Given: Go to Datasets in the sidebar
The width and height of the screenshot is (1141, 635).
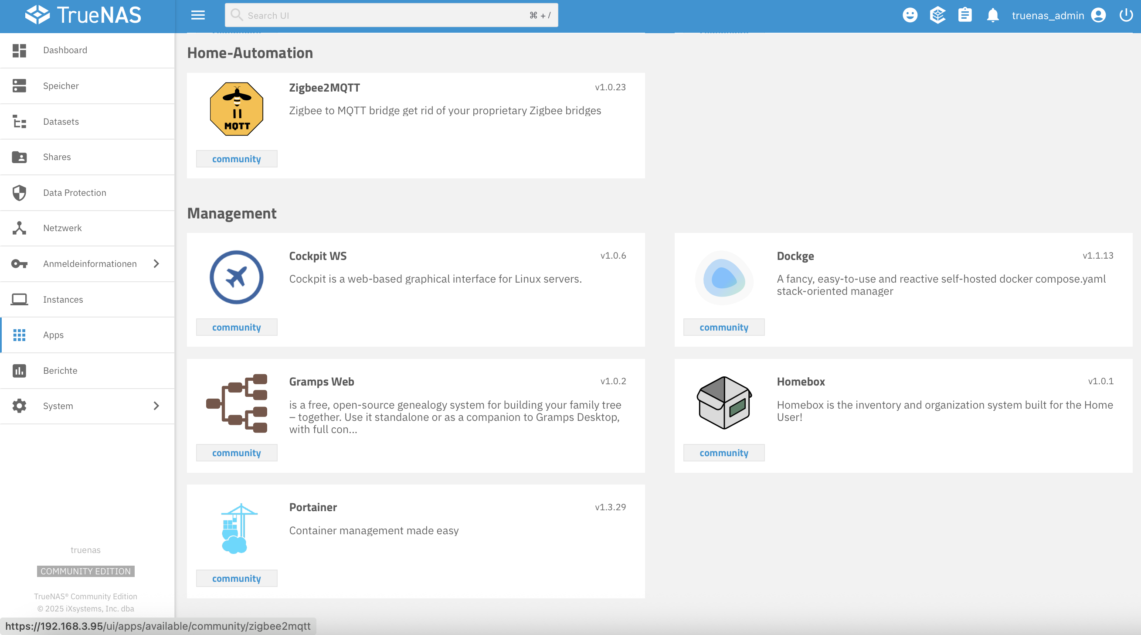Looking at the screenshot, I should click(87, 121).
